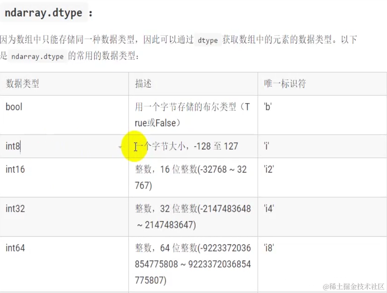Click the 'ndarray.dtype' heading code text
The image size is (387, 293).
44,13
